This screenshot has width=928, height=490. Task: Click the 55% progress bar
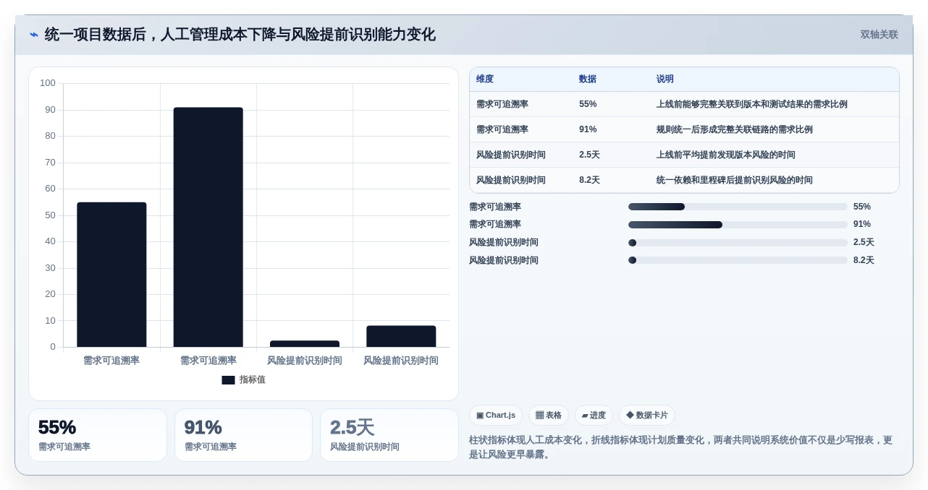coord(738,207)
